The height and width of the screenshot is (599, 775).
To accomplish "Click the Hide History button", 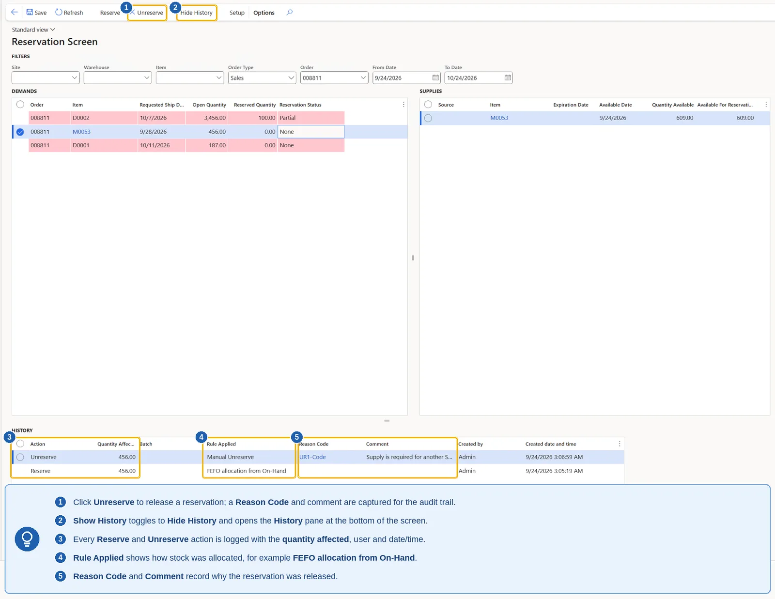I will coord(196,13).
